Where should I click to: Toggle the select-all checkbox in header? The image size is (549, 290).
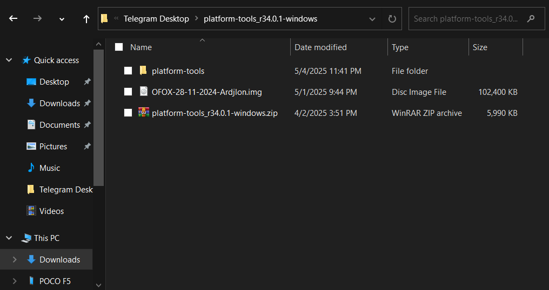[119, 47]
